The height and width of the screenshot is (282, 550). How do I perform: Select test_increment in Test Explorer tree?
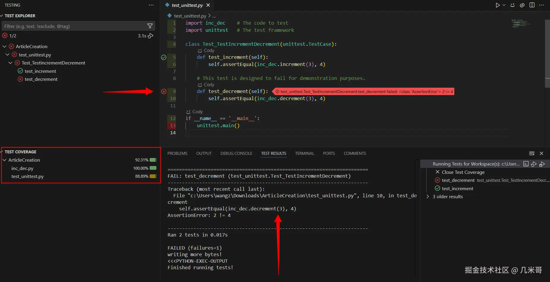click(40, 71)
